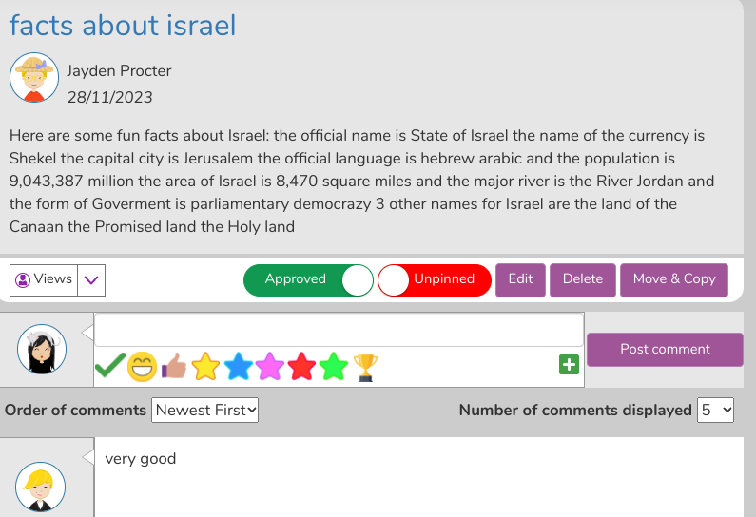Click the Delete button

pos(583,280)
